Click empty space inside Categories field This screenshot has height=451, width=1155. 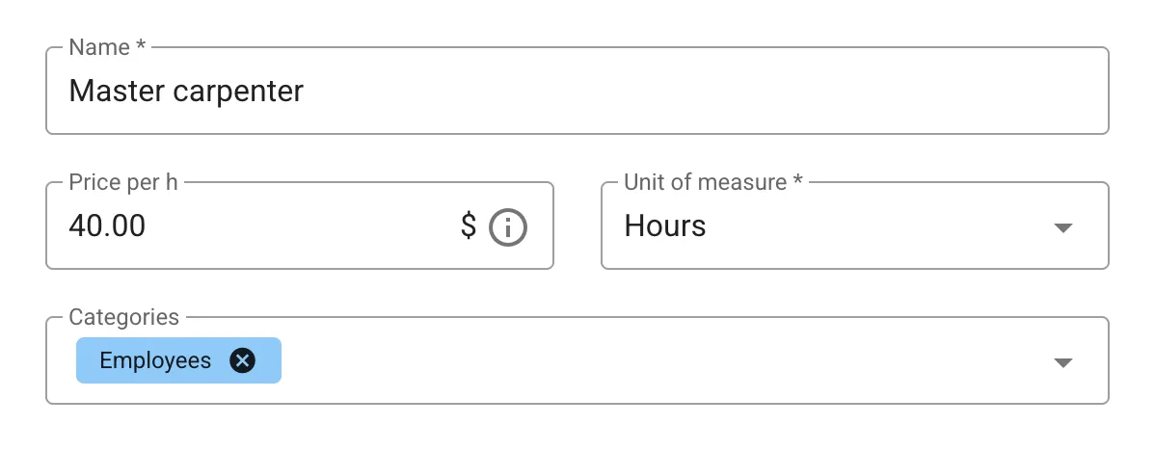[663, 360]
